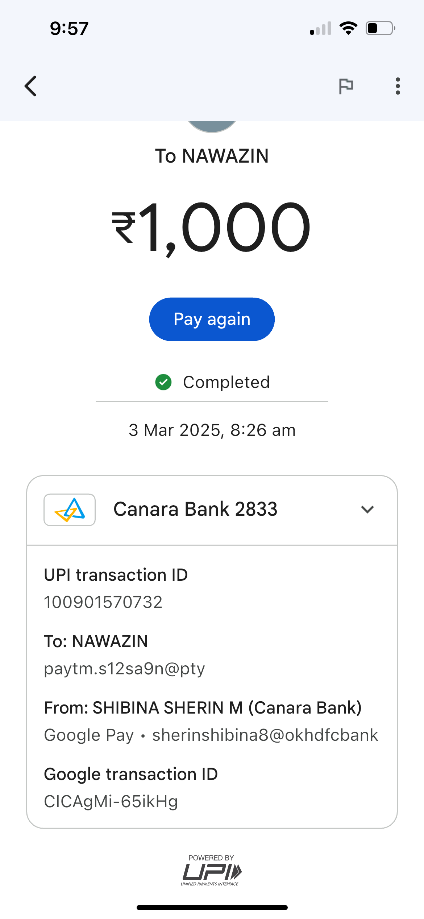Image resolution: width=424 pixels, height=919 pixels.
Task: Tap the ₹1,000 amount text
Action: coord(211,228)
